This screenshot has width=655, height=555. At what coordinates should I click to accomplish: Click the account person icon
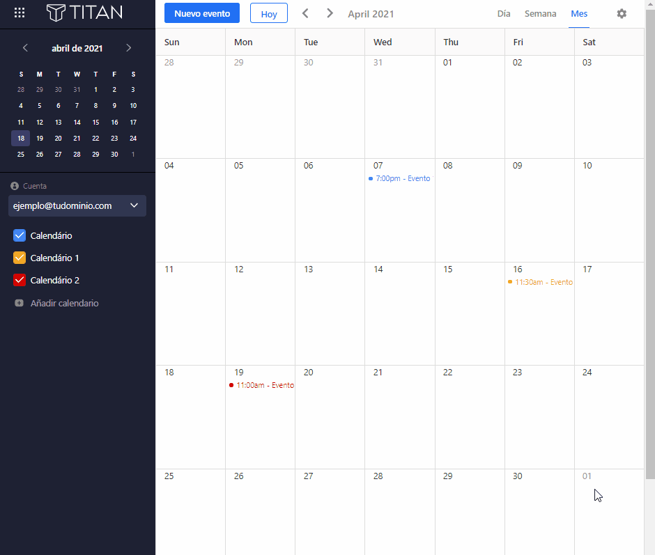15,186
